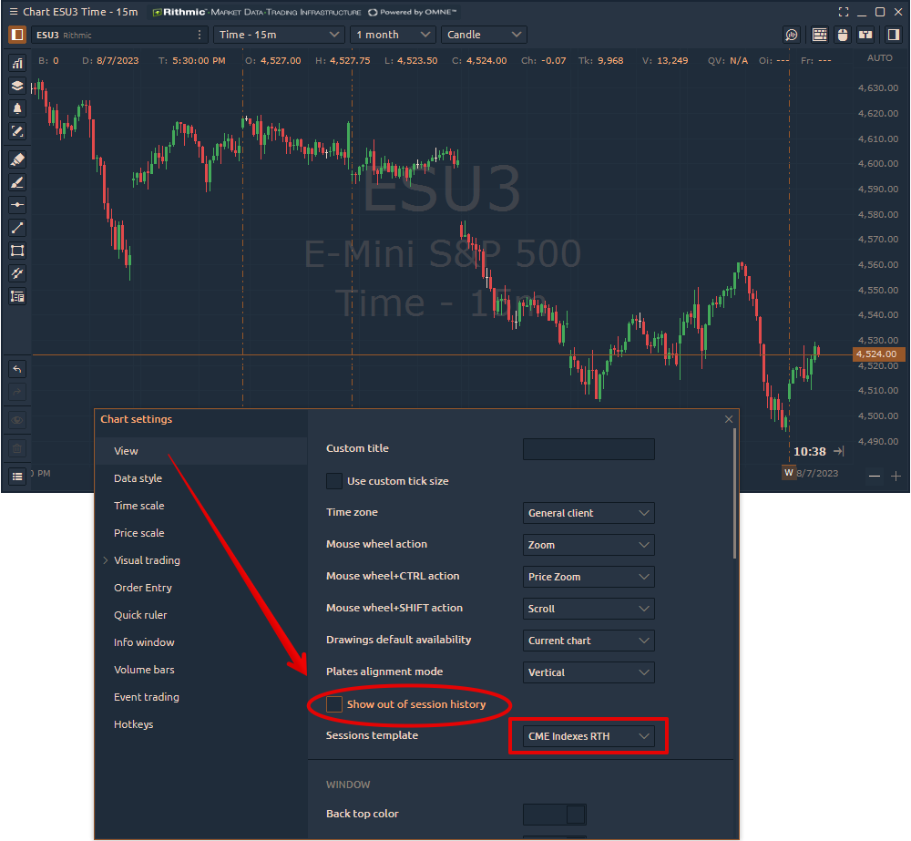Click the Back top color swatch
Image resolution: width=911 pixels, height=841 pixels.
(554, 814)
